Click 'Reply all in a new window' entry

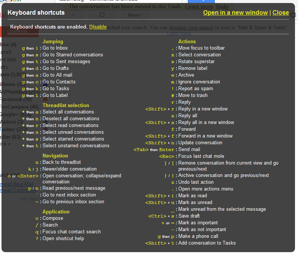(206, 122)
